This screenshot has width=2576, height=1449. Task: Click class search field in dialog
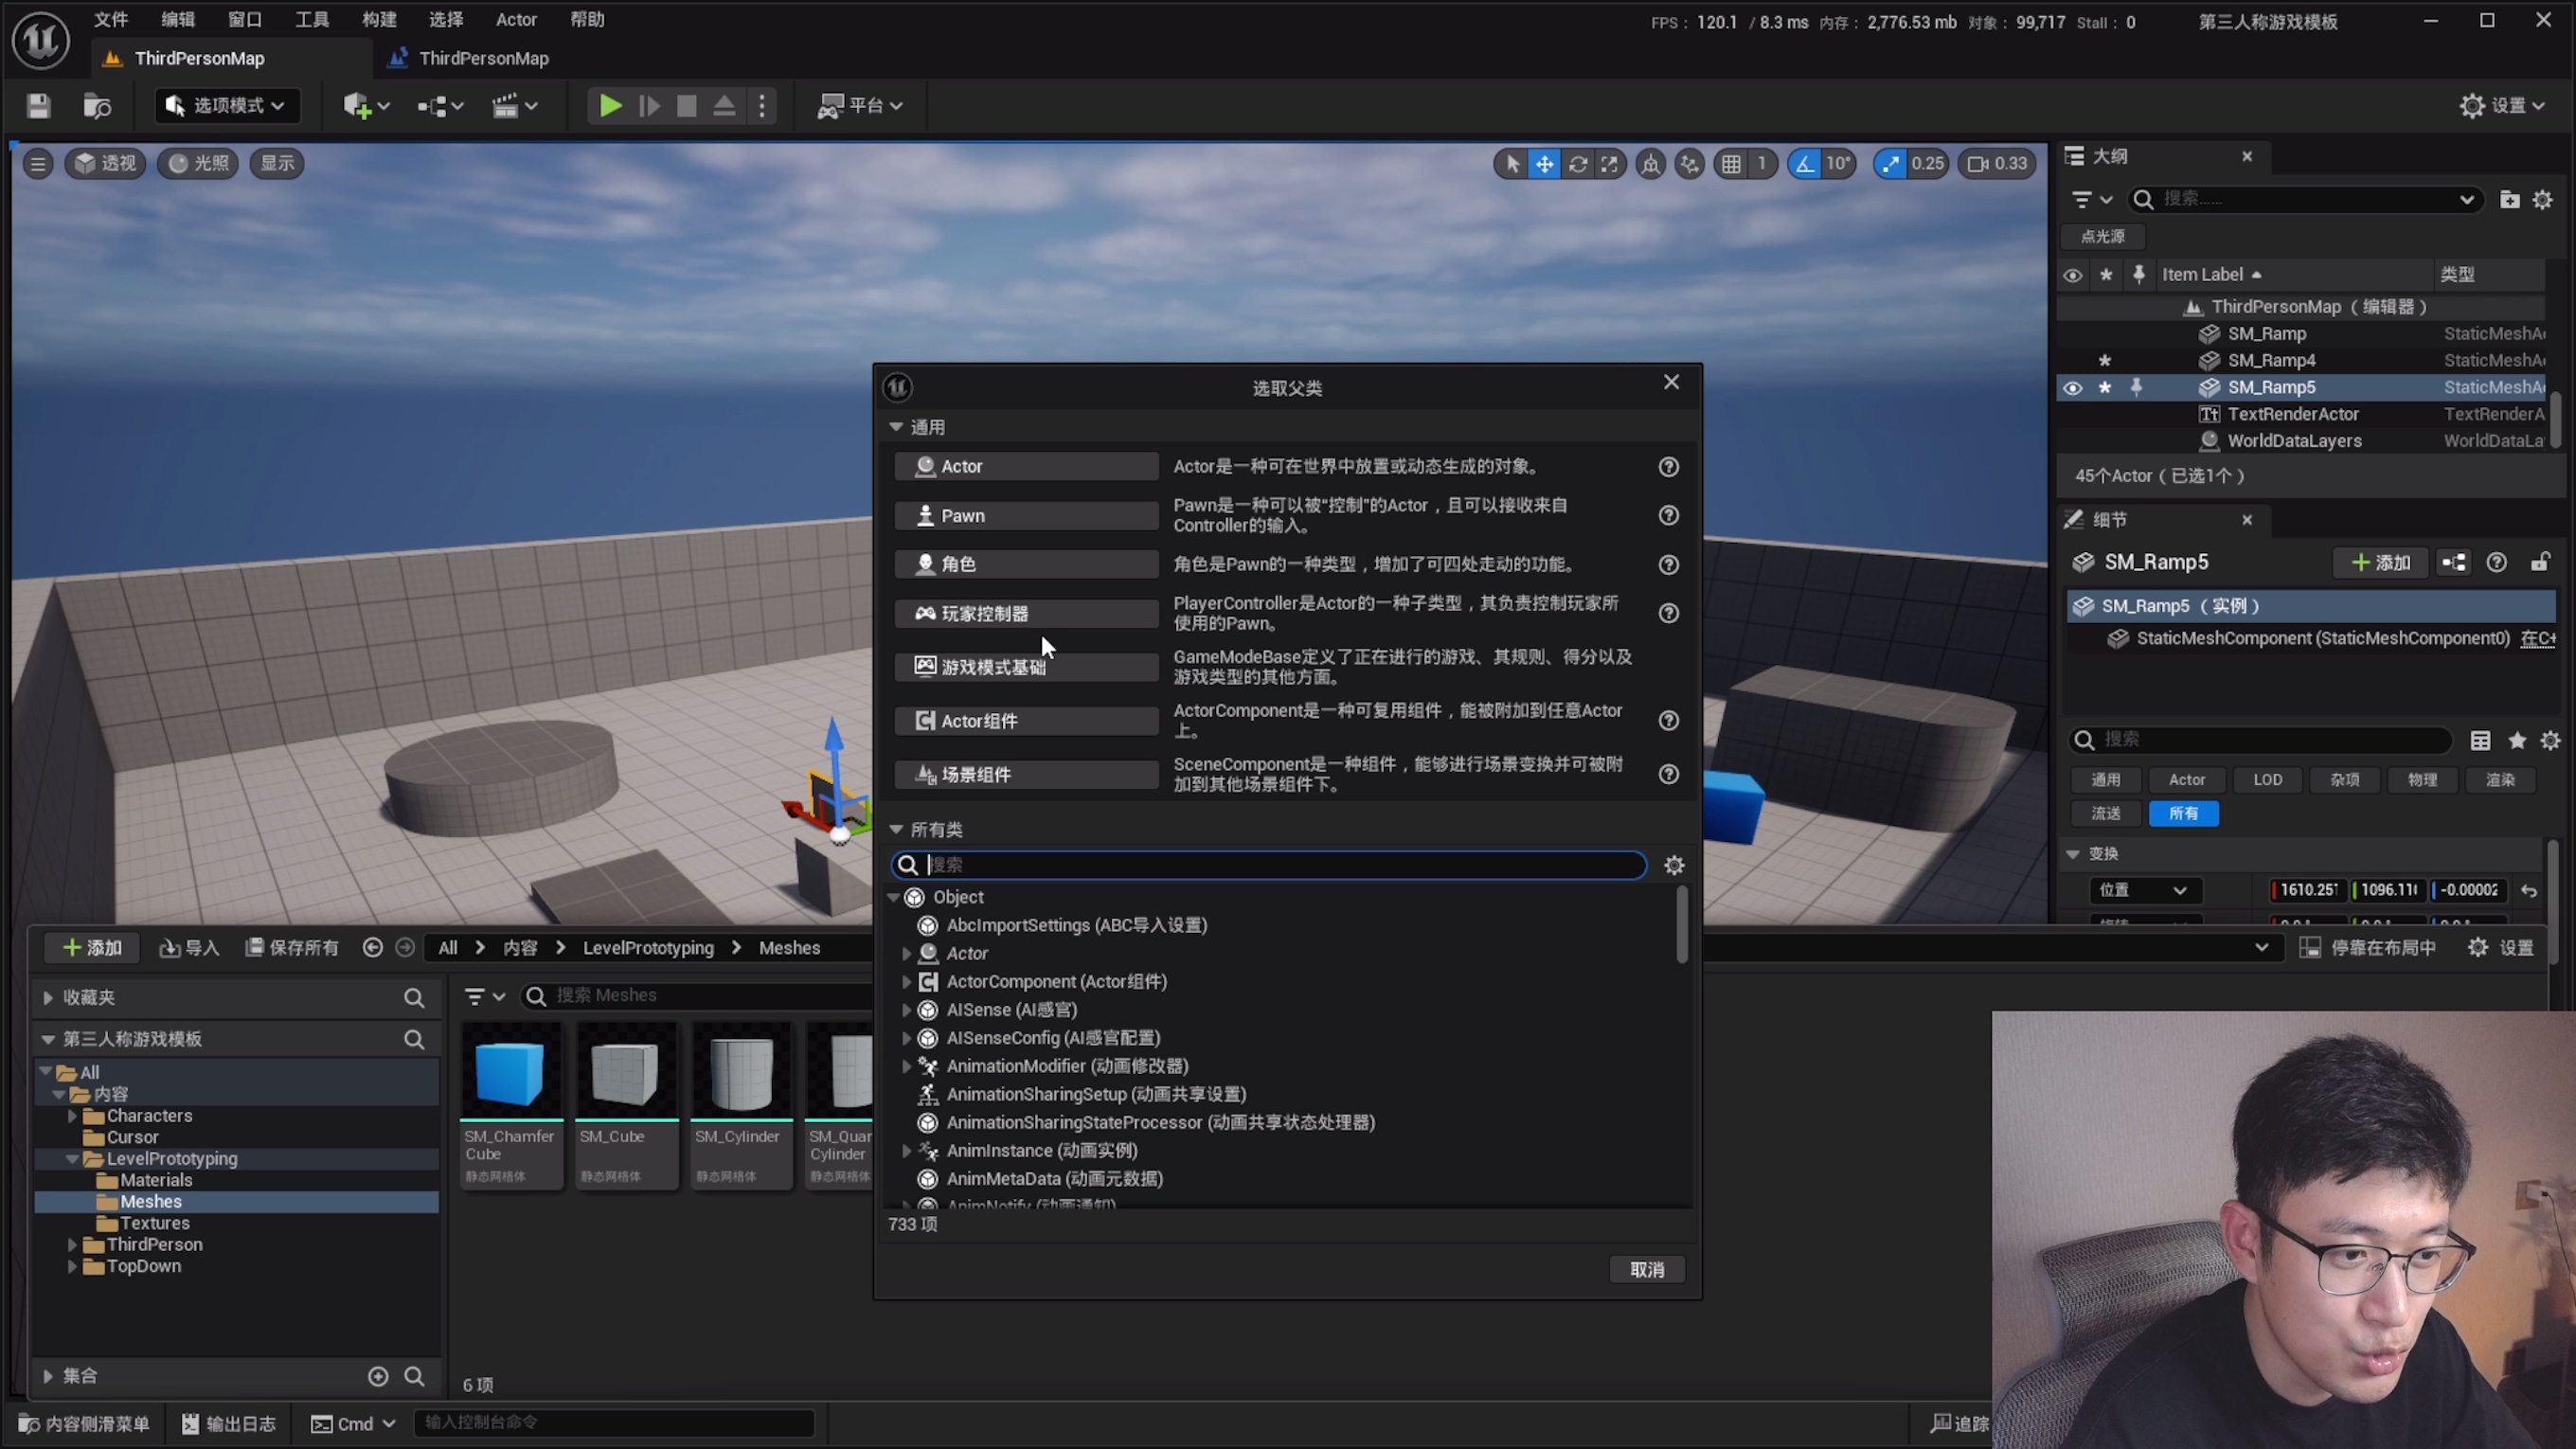pyautogui.click(x=1268, y=866)
